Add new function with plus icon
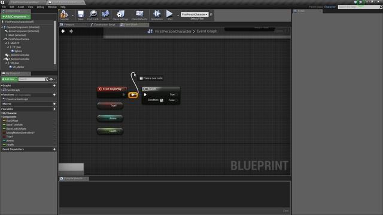This screenshot has width=383, height=215. pyautogui.click(x=54, y=94)
